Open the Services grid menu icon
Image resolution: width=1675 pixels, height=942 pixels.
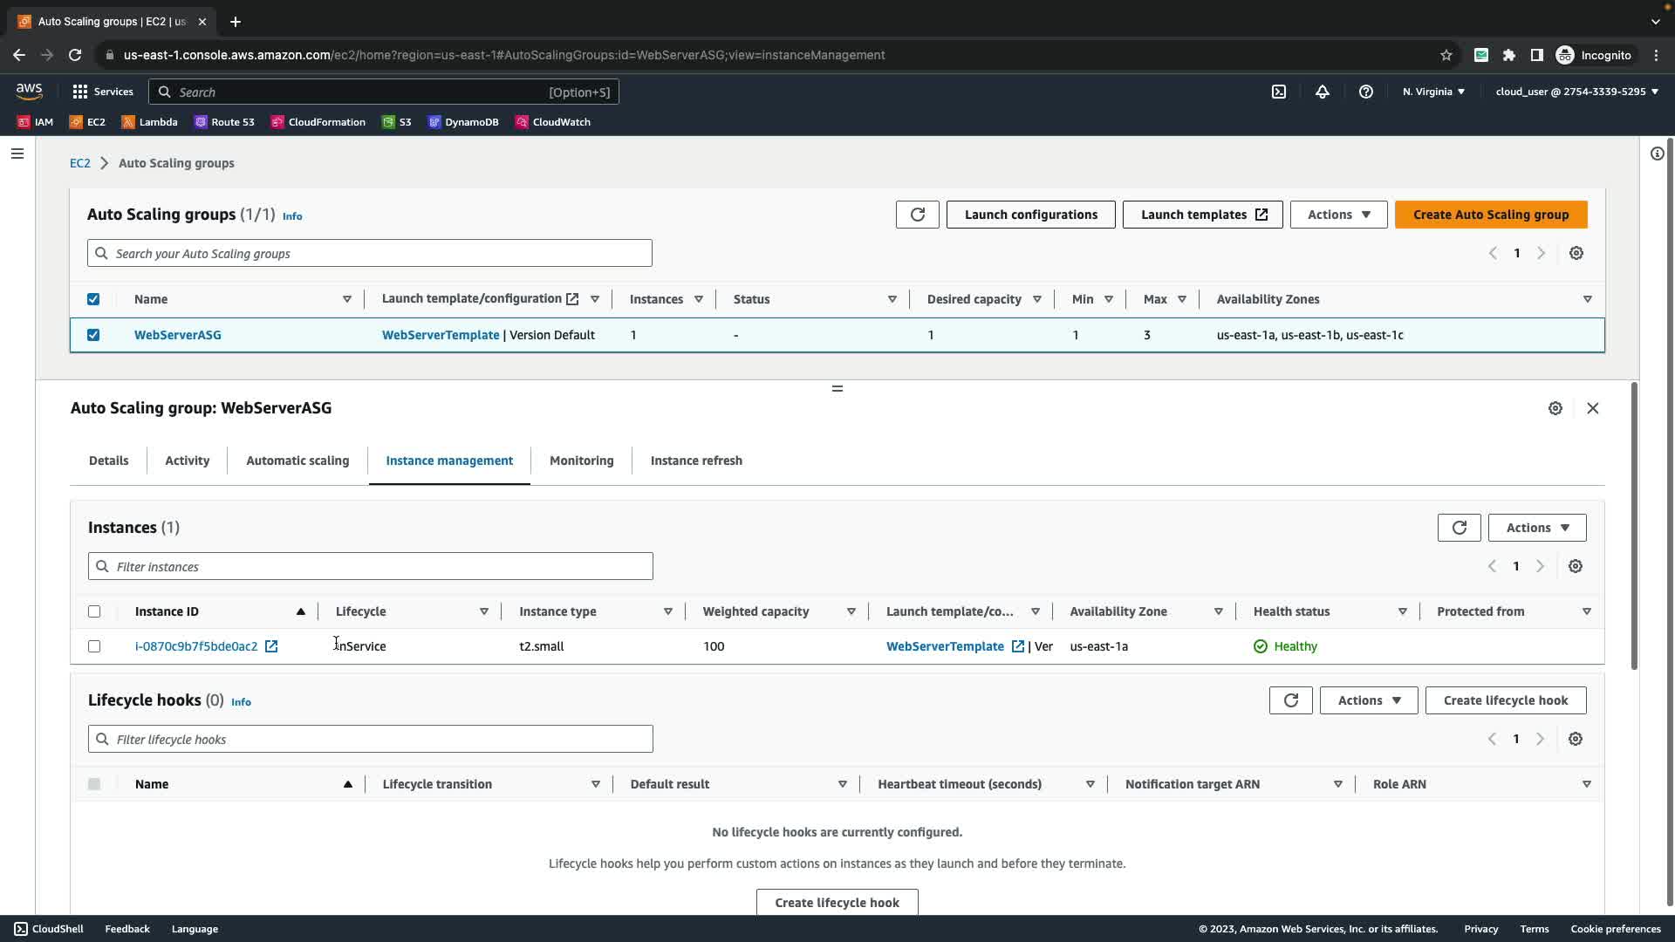tap(80, 92)
